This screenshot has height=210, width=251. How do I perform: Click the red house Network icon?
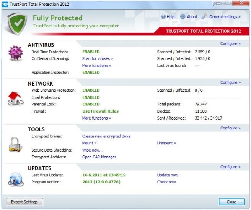point(16,98)
